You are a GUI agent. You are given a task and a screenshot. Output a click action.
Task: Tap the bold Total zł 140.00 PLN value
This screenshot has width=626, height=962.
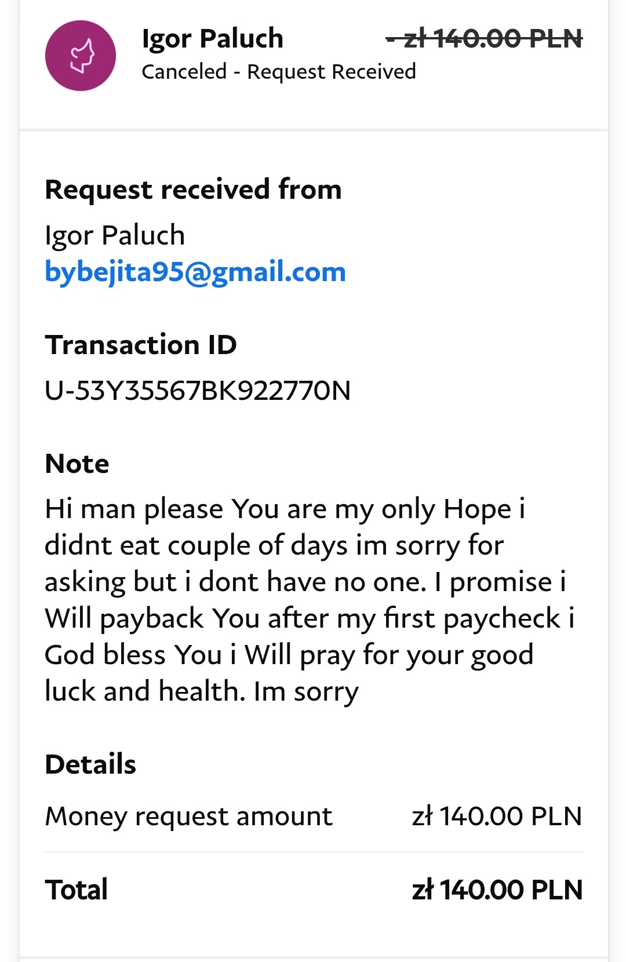coord(497,890)
